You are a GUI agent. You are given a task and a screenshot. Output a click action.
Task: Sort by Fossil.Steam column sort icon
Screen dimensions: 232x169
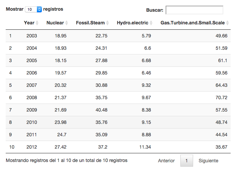[x=107, y=23]
